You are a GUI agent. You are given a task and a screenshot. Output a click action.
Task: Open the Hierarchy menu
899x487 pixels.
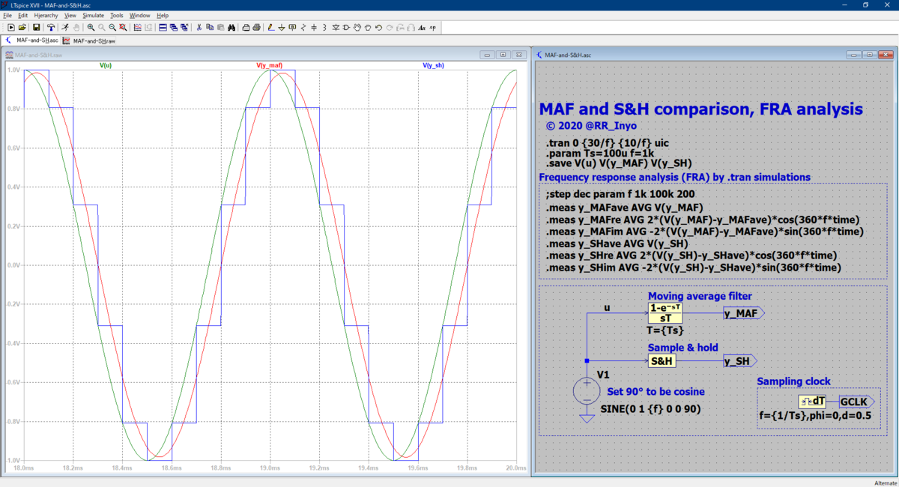(x=46, y=15)
